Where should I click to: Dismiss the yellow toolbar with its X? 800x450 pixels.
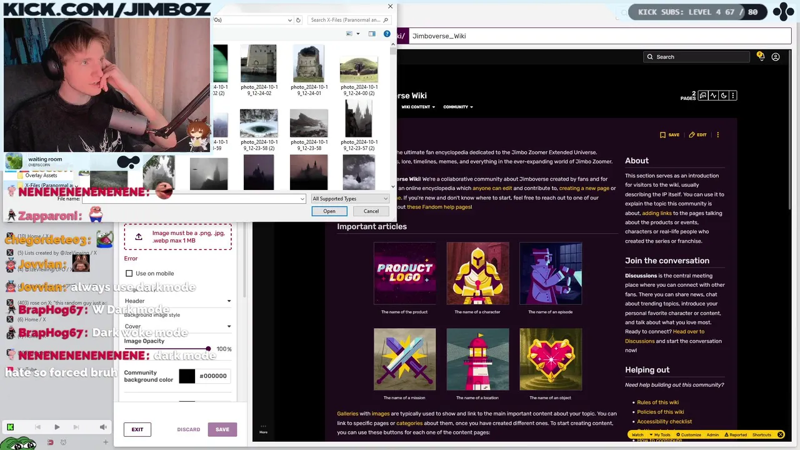point(780,434)
